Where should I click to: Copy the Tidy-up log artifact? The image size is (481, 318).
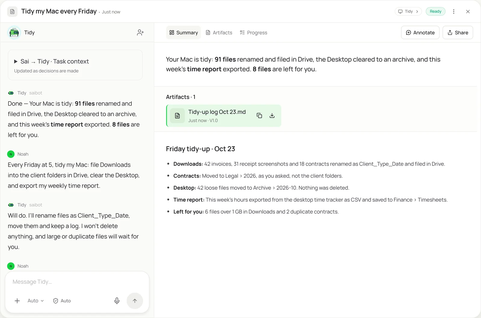pyautogui.click(x=259, y=116)
